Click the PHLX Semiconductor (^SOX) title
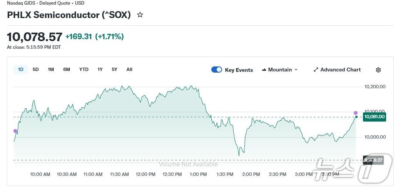Screen dimensions: 398x189 tap(69, 15)
